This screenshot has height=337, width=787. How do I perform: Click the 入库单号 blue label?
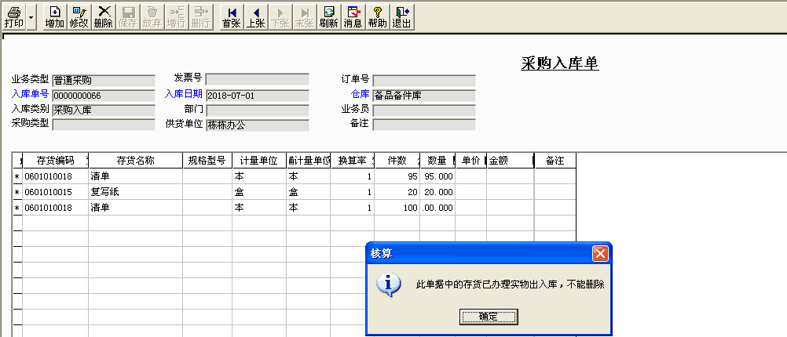coord(30,93)
